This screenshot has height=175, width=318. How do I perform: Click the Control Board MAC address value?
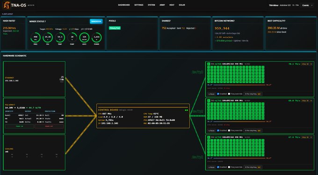(159, 123)
